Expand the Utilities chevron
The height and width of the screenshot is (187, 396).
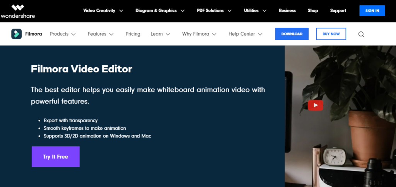click(265, 11)
